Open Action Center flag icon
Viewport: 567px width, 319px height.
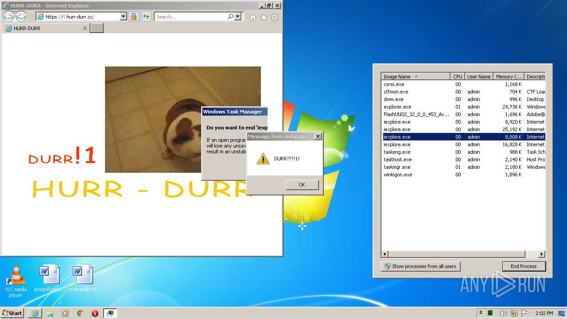click(x=525, y=313)
